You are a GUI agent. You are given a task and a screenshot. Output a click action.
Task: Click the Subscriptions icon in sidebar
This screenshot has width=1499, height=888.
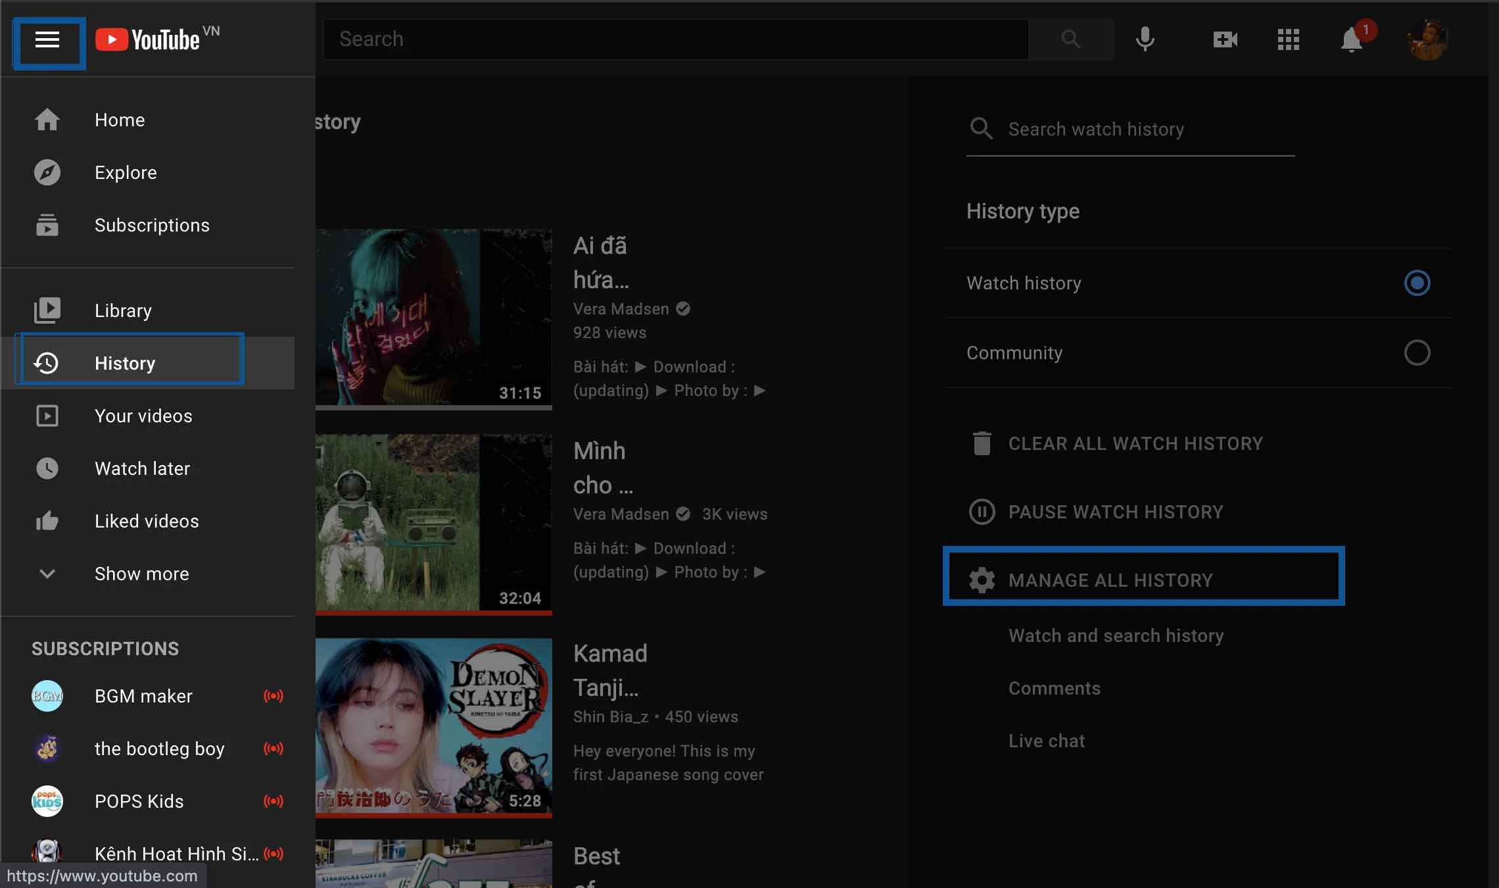(47, 225)
